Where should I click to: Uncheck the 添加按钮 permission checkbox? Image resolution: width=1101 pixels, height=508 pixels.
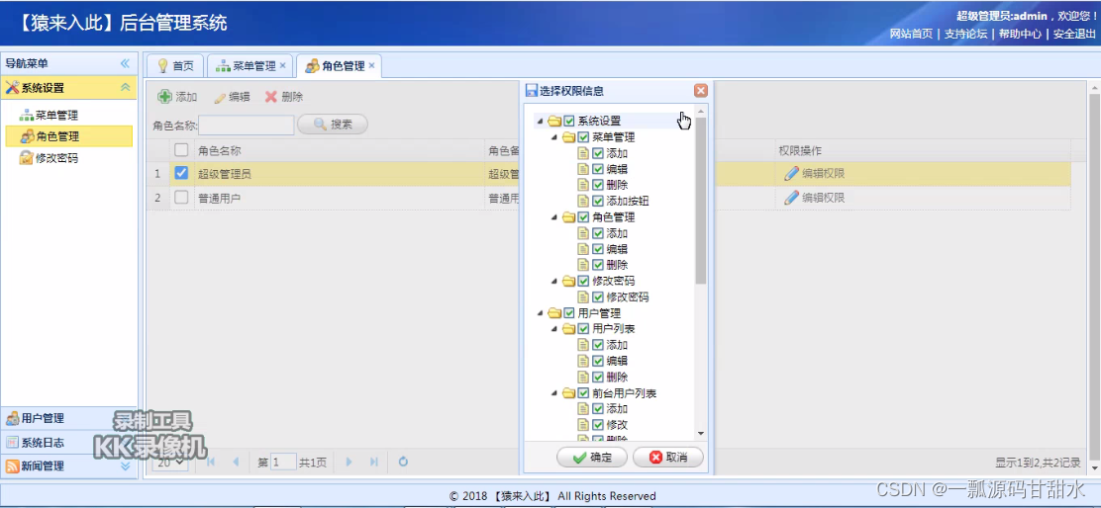tap(598, 201)
